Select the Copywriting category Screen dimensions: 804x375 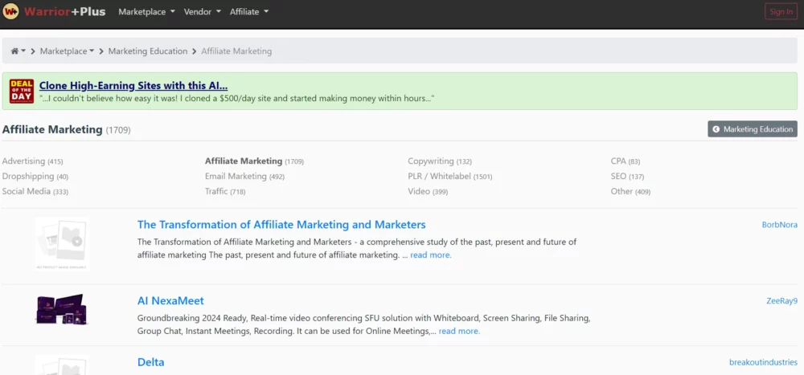440,161
